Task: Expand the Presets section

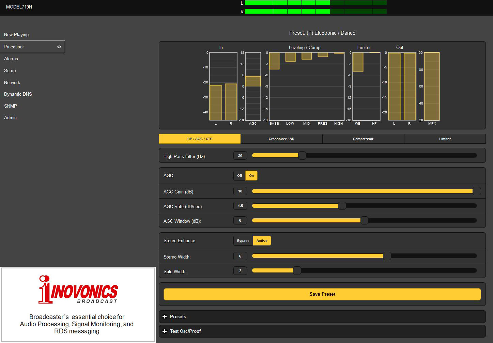Action: [x=178, y=317]
